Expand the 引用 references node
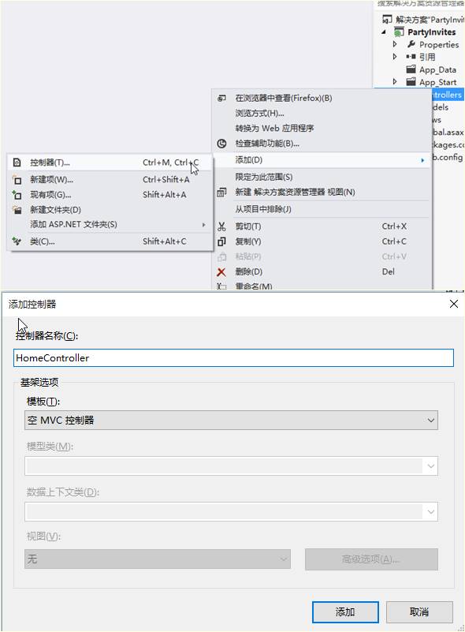465x632 pixels. [x=395, y=57]
